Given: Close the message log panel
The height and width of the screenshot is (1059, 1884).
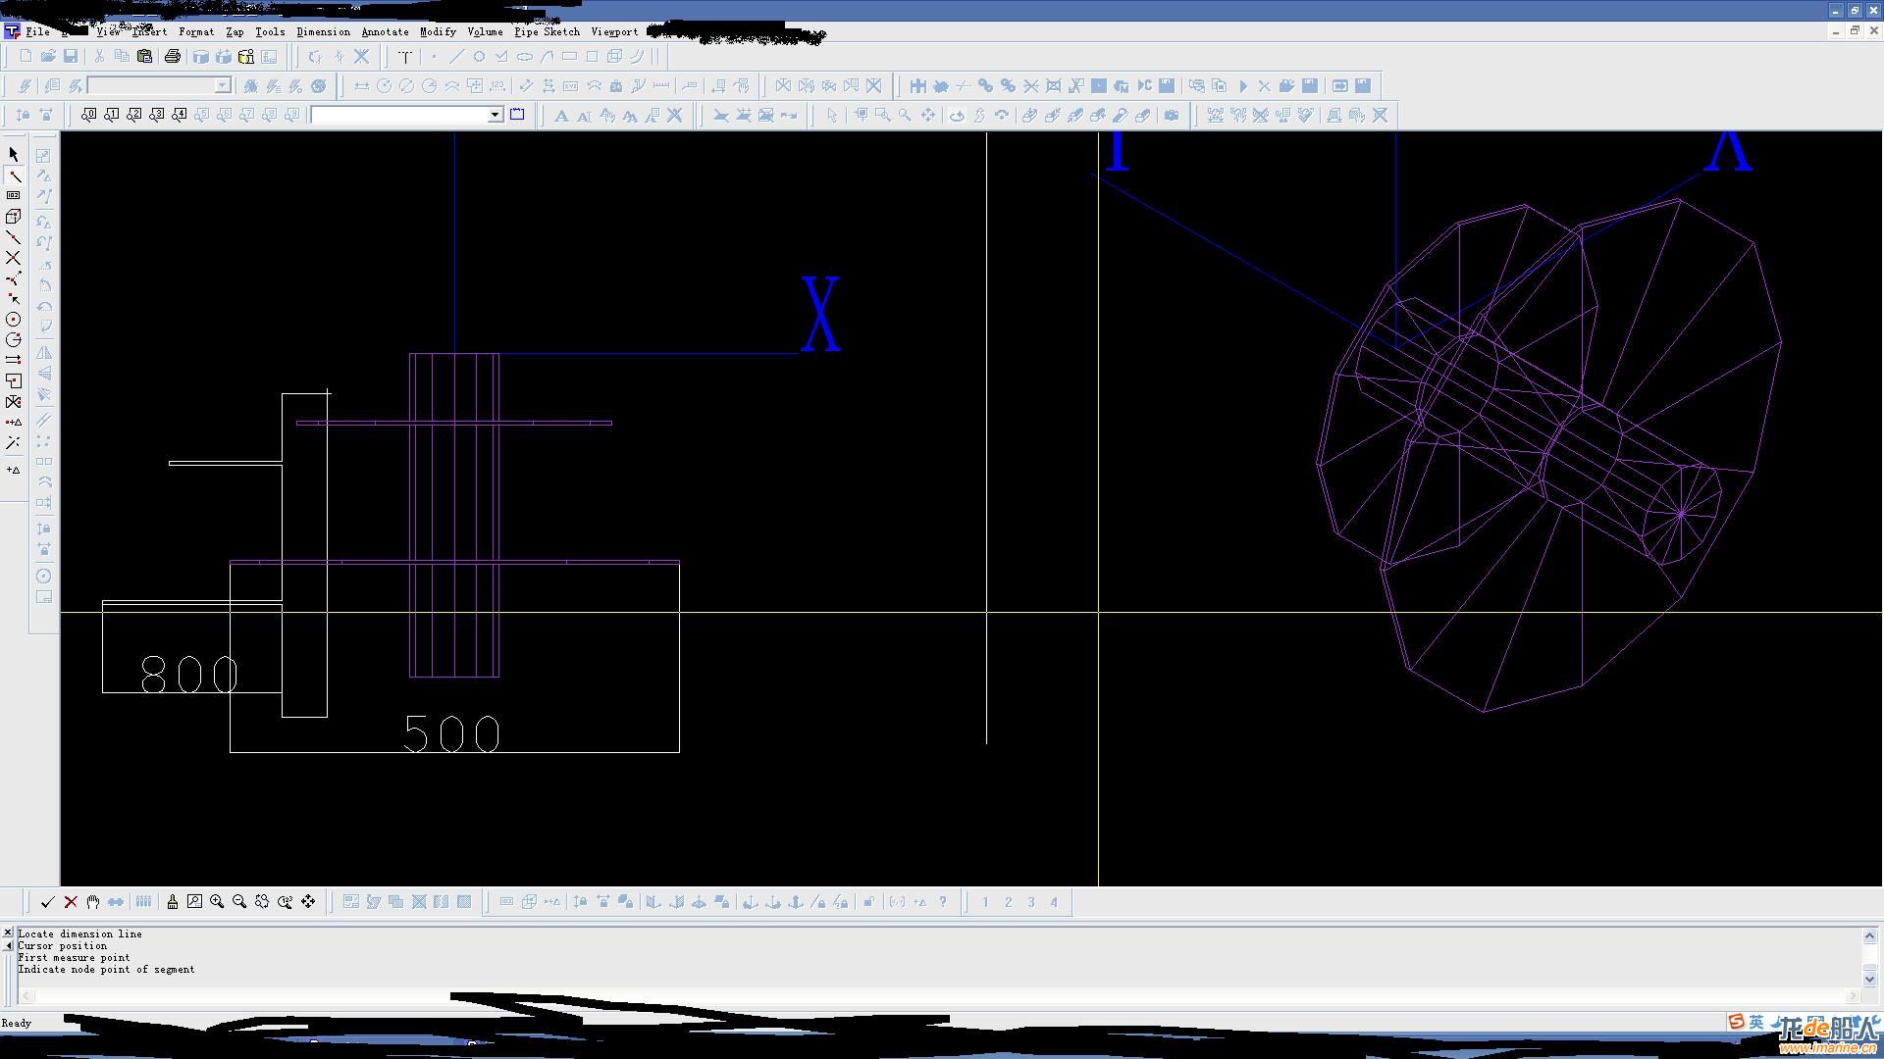Looking at the screenshot, I should pos(8,933).
